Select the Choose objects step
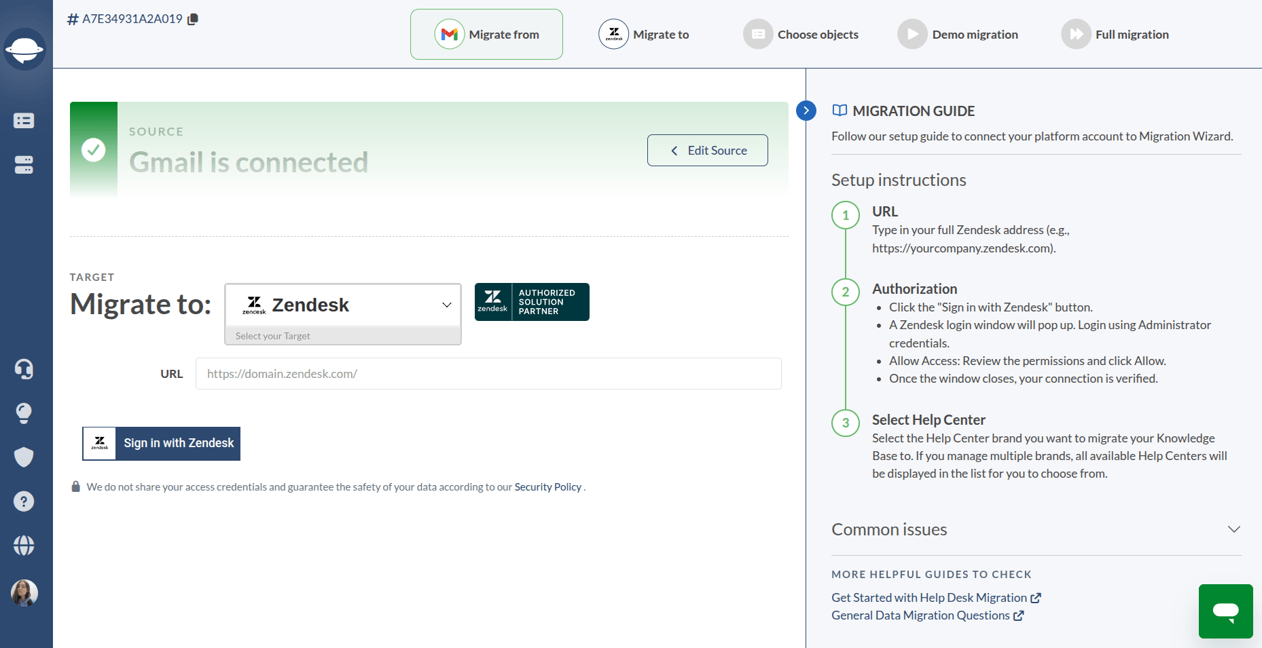The height and width of the screenshot is (648, 1262). pos(801,35)
